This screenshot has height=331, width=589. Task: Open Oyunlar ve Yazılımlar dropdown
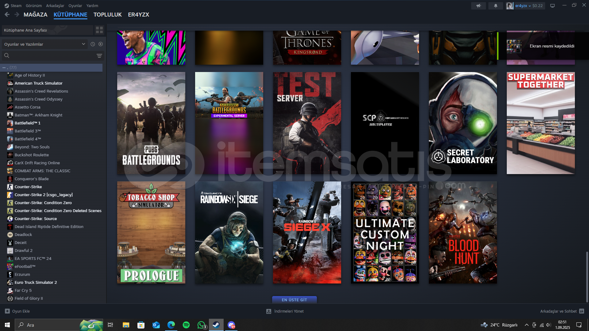pos(44,44)
